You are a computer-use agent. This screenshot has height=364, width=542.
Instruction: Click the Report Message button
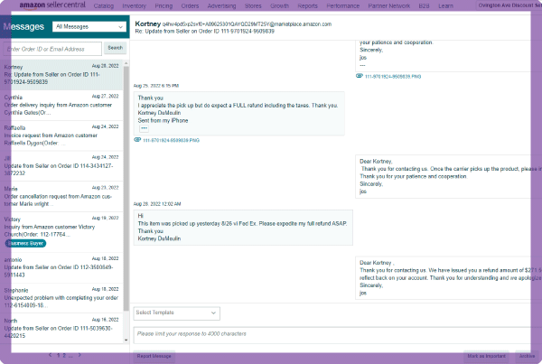tap(154, 357)
